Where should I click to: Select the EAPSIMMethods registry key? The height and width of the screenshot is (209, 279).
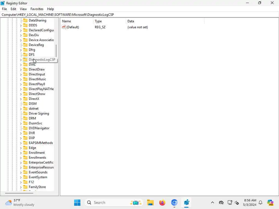click(x=41, y=143)
